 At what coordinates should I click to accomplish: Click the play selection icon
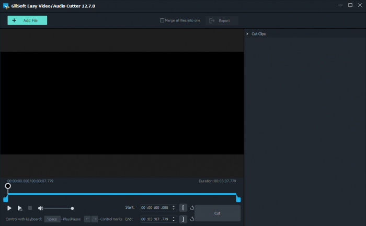click(20, 208)
